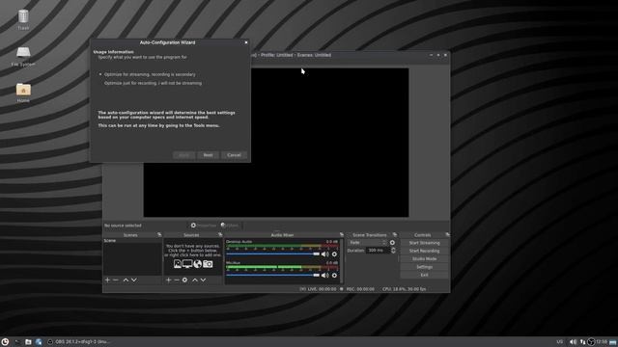
Task: Click the Desktop Audio volume slider
Action: click(272, 254)
